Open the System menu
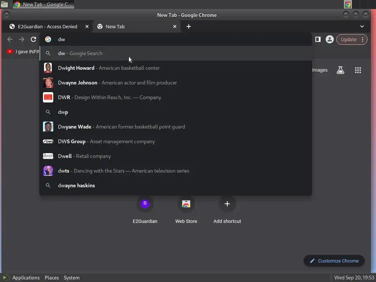The width and height of the screenshot is (376, 282). tap(72, 278)
